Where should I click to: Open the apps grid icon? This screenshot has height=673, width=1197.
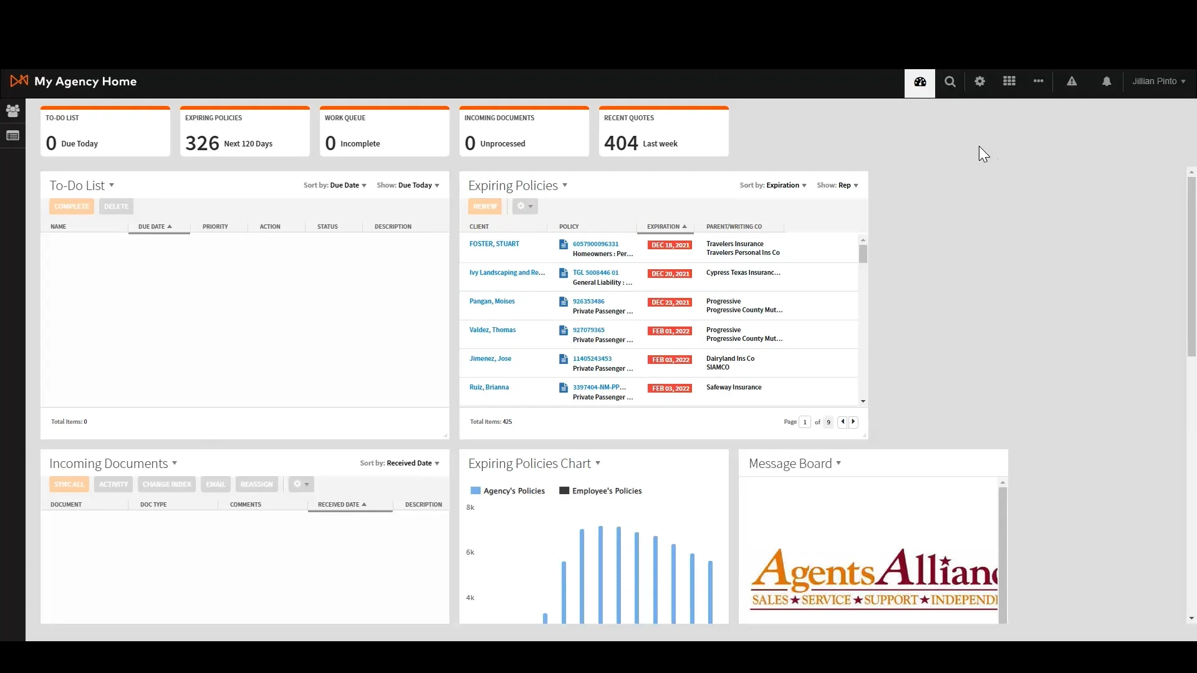click(1009, 82)
